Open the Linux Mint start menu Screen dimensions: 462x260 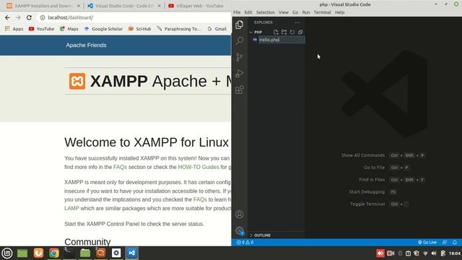pyautogui.click(x=7, y=253)
